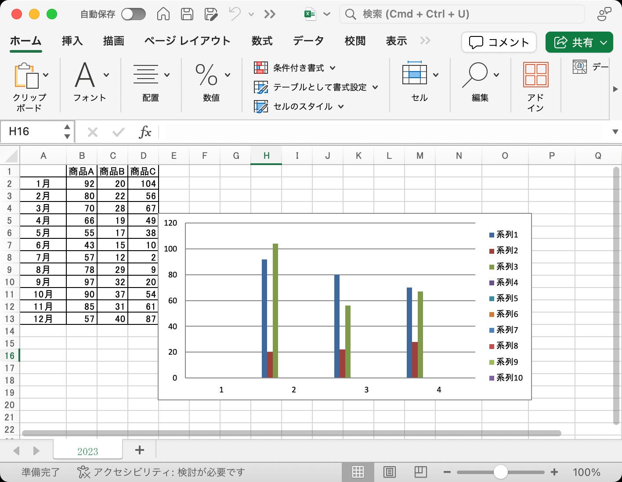
Task: Open the Editing magnifier icon
Action: 475,75
